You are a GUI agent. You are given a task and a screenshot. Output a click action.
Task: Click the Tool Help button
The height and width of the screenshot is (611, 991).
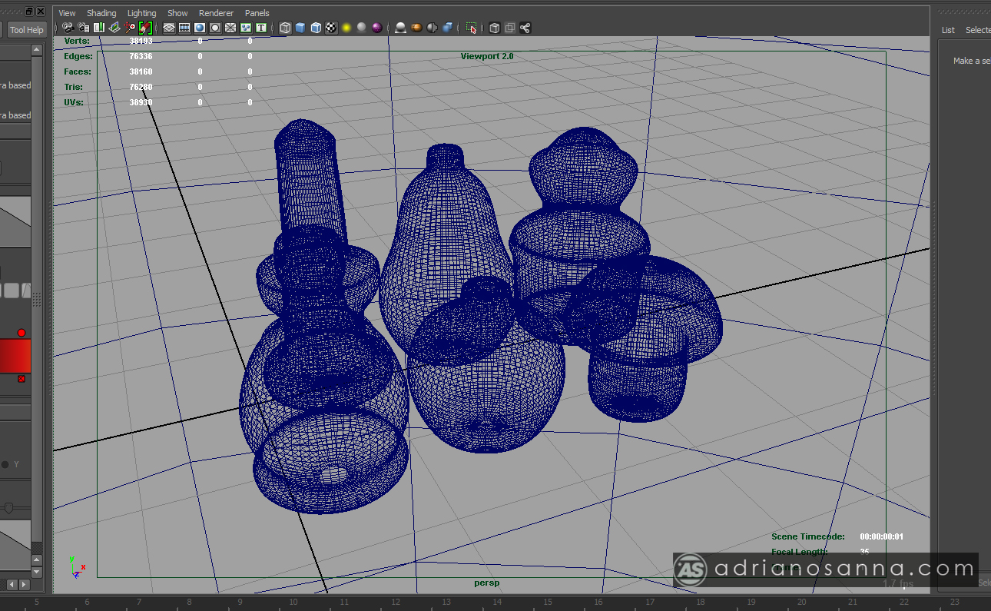(x=27, y=30)
